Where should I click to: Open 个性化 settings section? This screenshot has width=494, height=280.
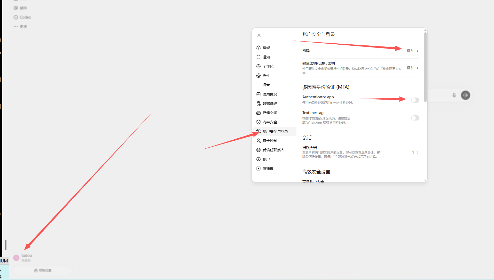275,66
